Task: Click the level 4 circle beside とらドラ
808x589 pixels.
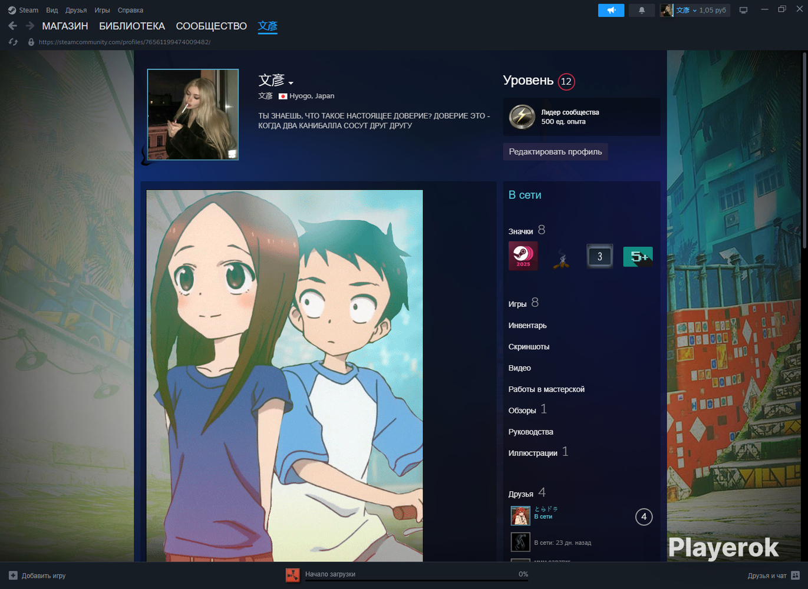Action: 644,517
